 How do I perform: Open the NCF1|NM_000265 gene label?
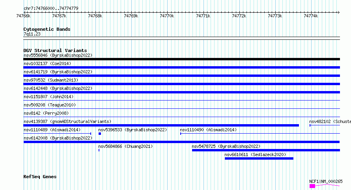click(326, 181)
